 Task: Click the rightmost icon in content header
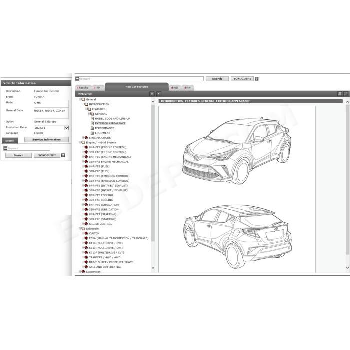tap(346, 94)
